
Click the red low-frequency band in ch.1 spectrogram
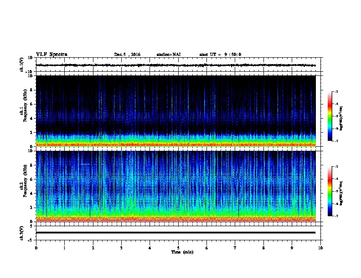[176, 145]
